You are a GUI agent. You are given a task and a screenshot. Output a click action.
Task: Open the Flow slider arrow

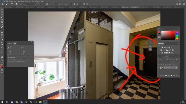pos(57,4)
